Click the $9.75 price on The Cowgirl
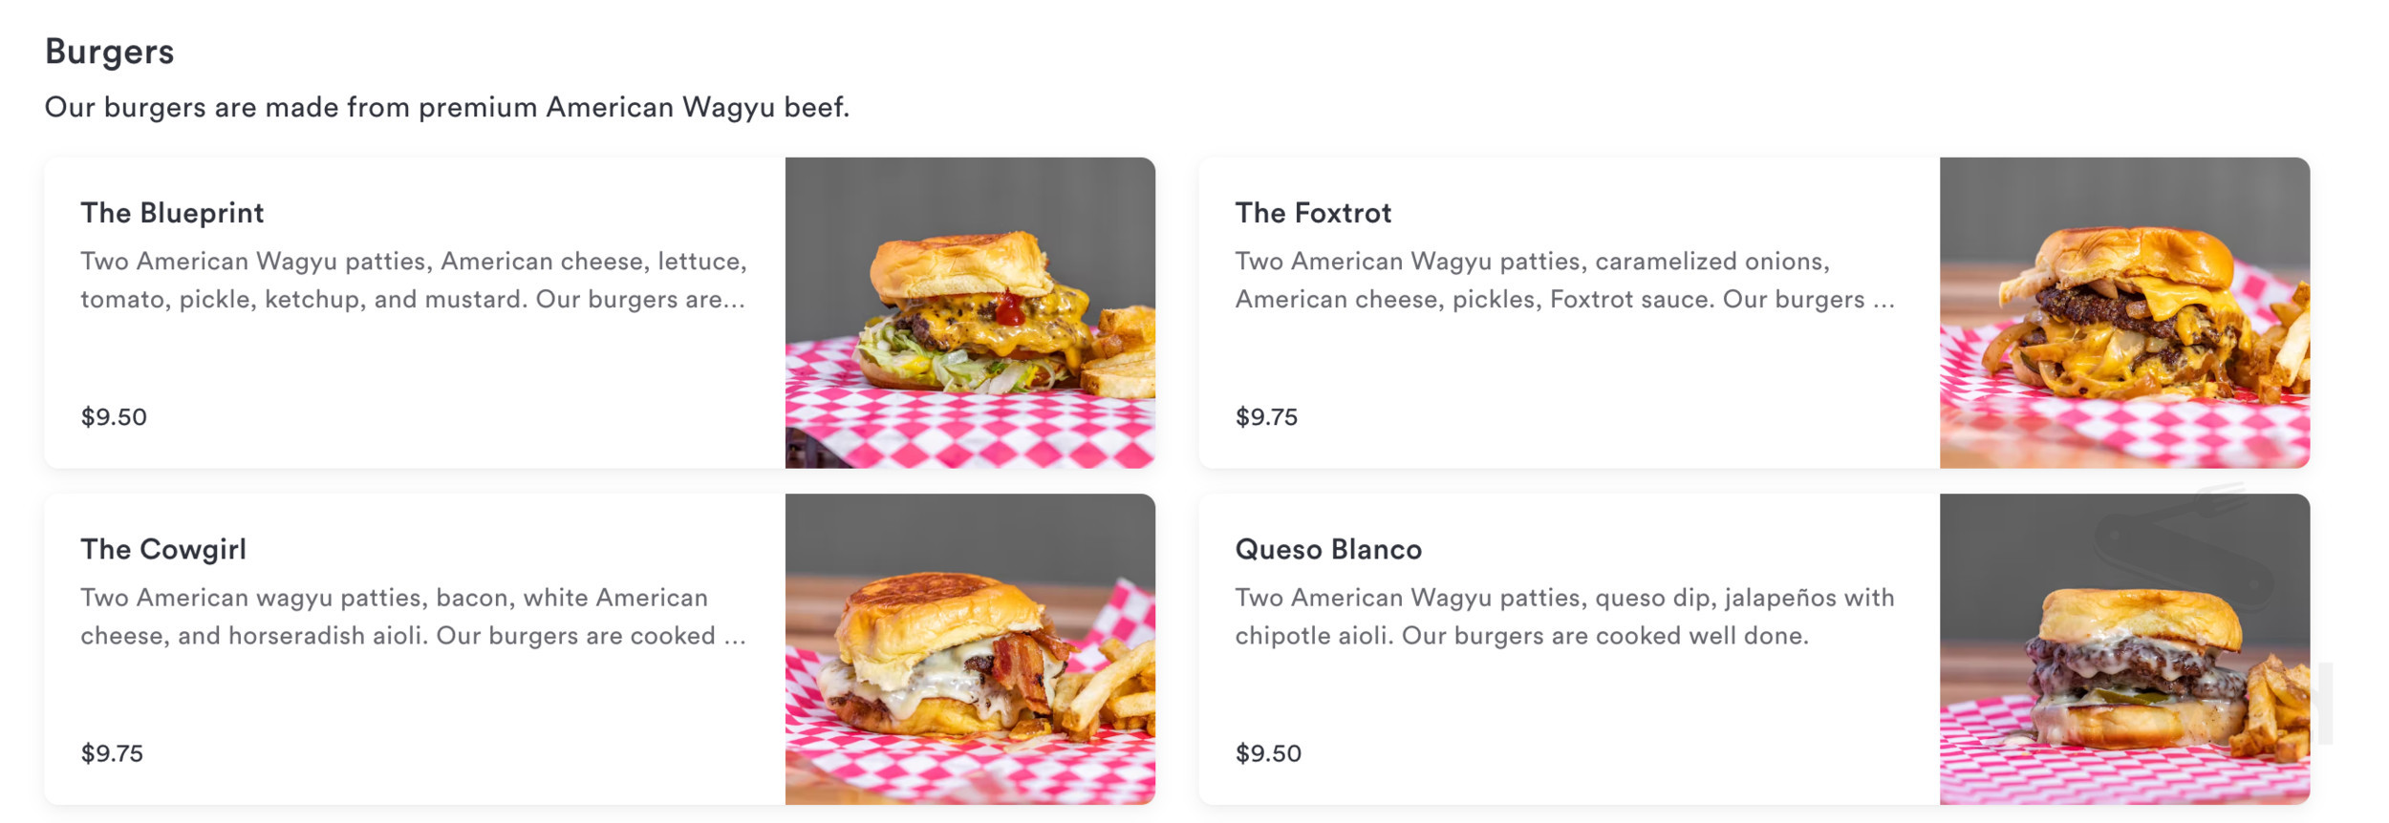 [x=112, y=753]
